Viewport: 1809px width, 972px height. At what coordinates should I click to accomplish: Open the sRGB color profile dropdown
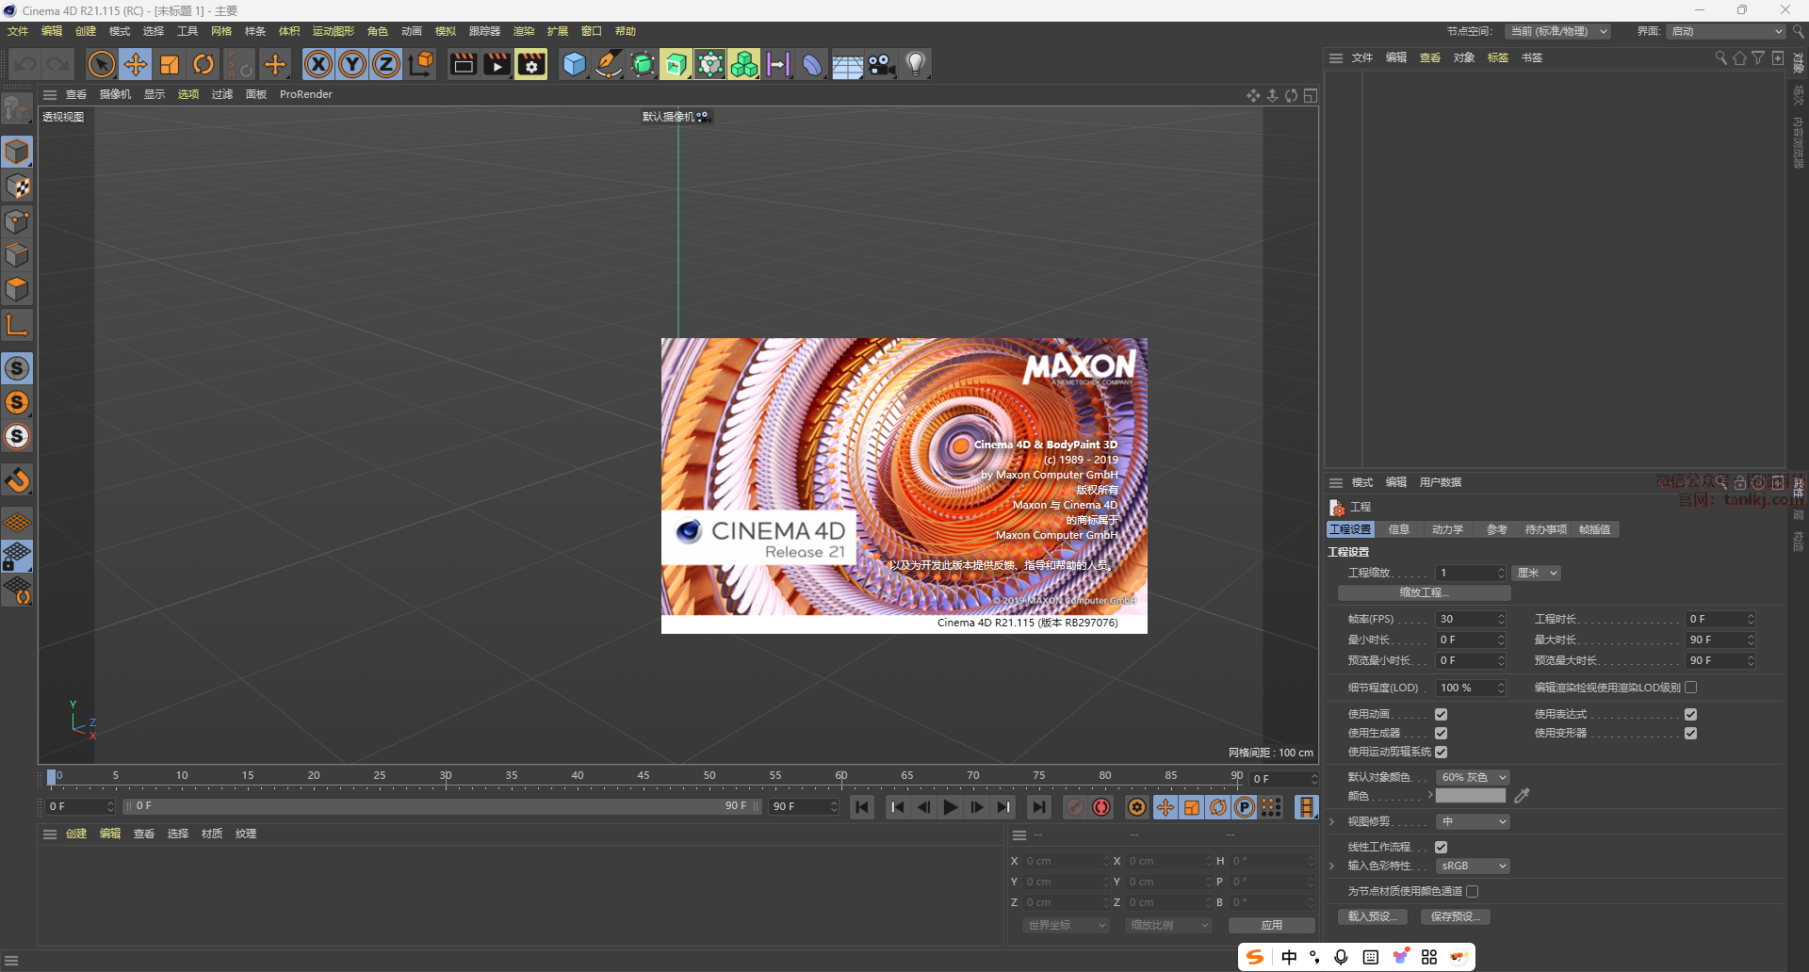(1473, 866)
